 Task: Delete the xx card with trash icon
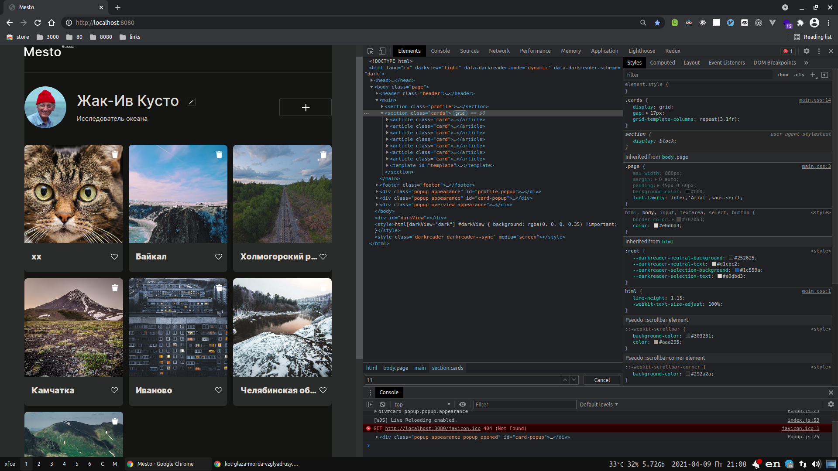click(x=115, y=154)
